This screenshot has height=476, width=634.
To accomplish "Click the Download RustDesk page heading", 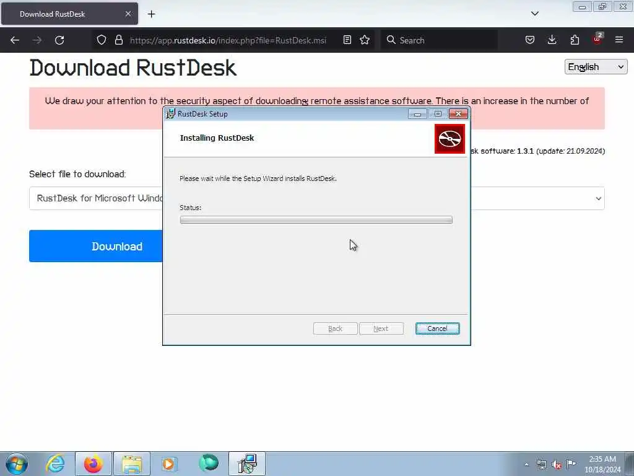I will pyautogui.click(x=133, y=68).
